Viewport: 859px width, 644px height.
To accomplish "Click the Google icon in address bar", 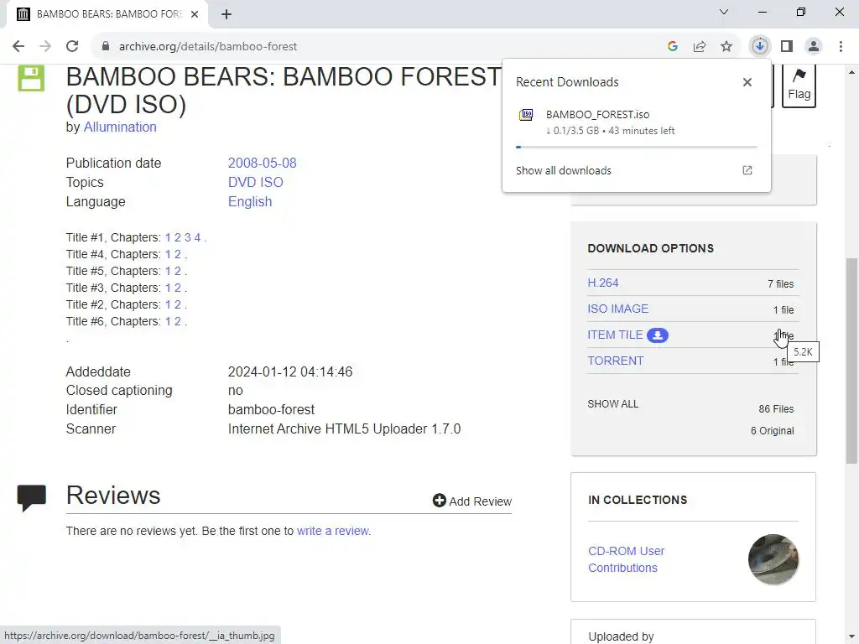I will click(673, 47).
